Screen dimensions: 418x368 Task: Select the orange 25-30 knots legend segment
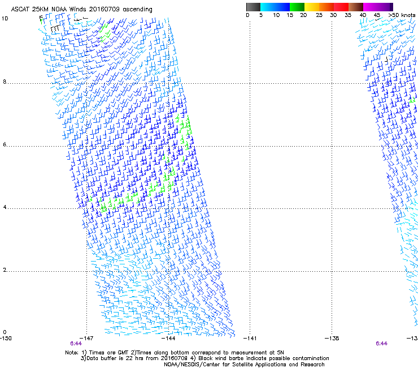point(326,7)
